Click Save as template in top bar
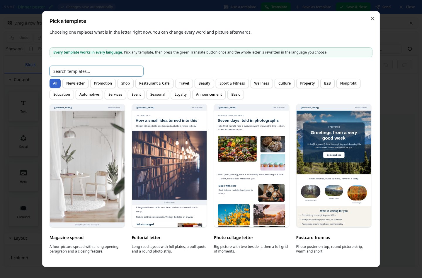This screenshot has width=422, height=278. (313, 7)
